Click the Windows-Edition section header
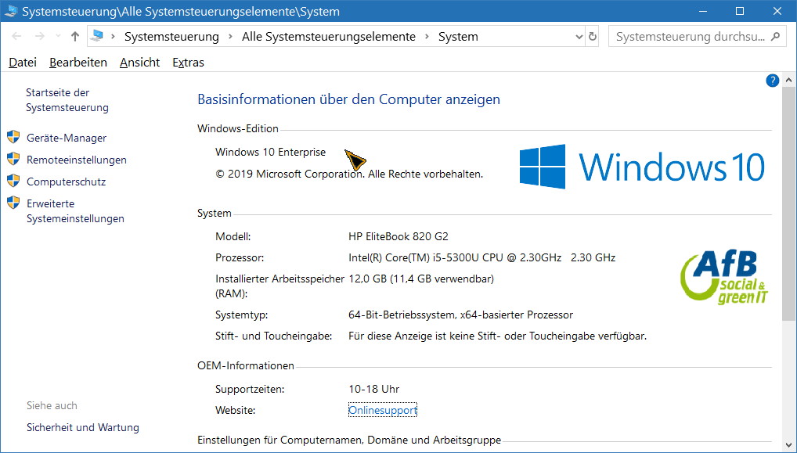 click(238, 129)
